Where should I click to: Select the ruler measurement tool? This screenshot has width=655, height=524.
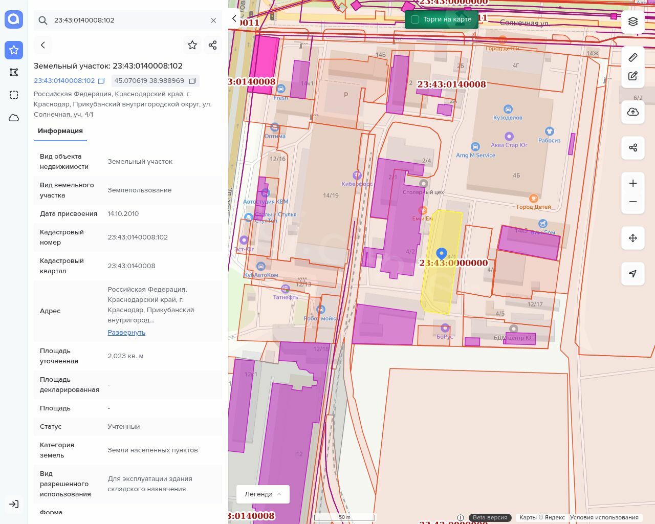point(633,57)
